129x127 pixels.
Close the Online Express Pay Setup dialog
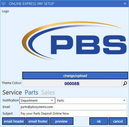[125, 3]
